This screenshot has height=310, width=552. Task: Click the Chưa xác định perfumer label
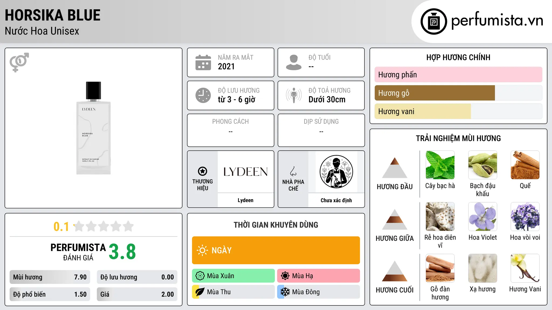click(336, 200)
